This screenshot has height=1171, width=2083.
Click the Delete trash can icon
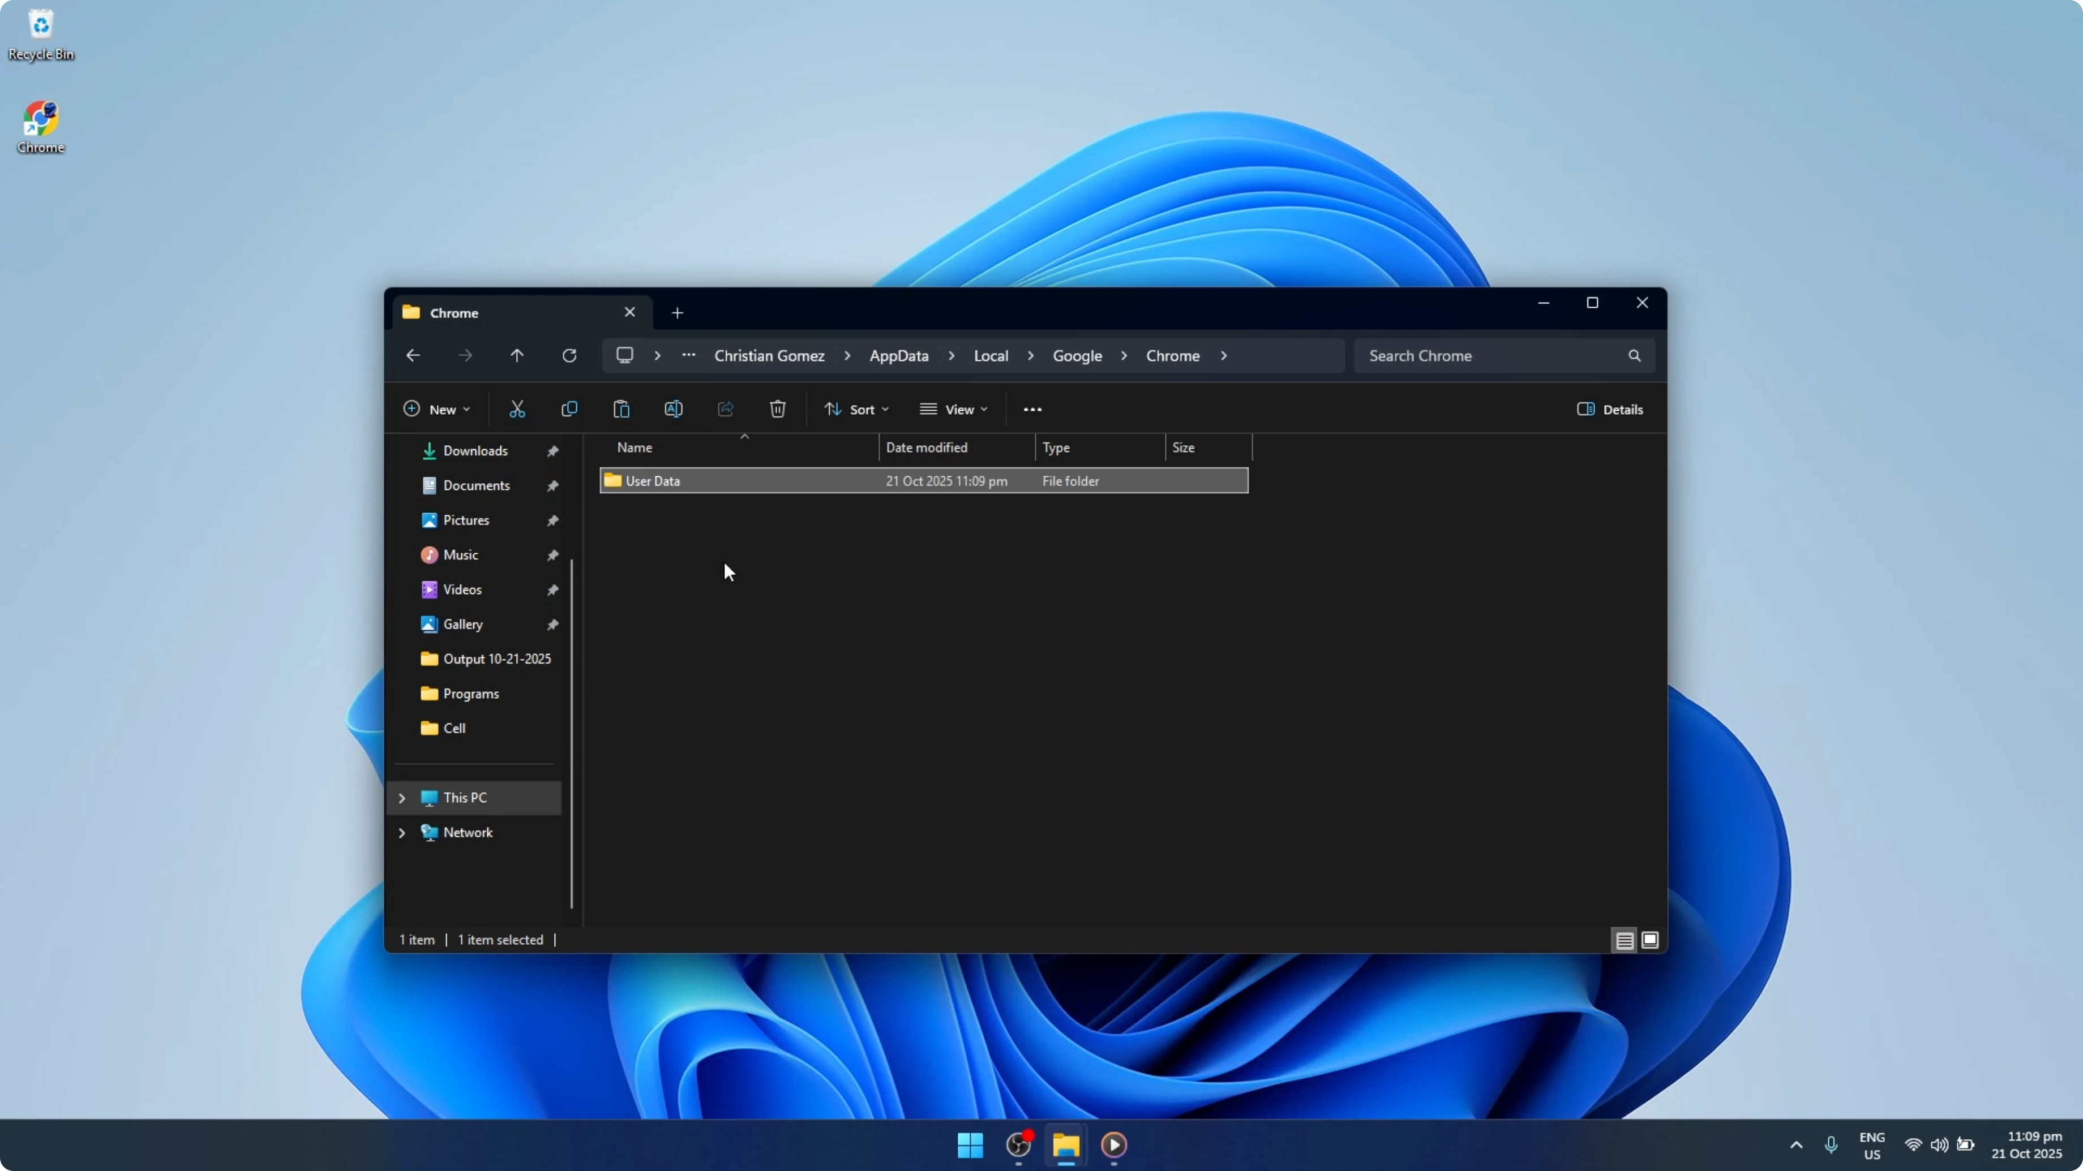point(777,409)
